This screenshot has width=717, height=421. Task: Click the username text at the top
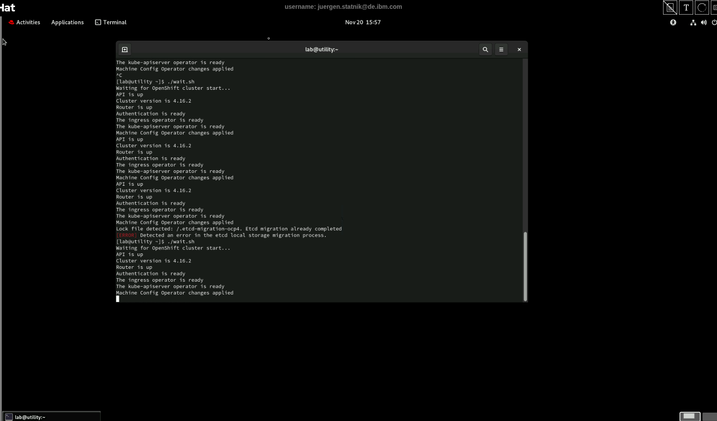click(343, 7)
